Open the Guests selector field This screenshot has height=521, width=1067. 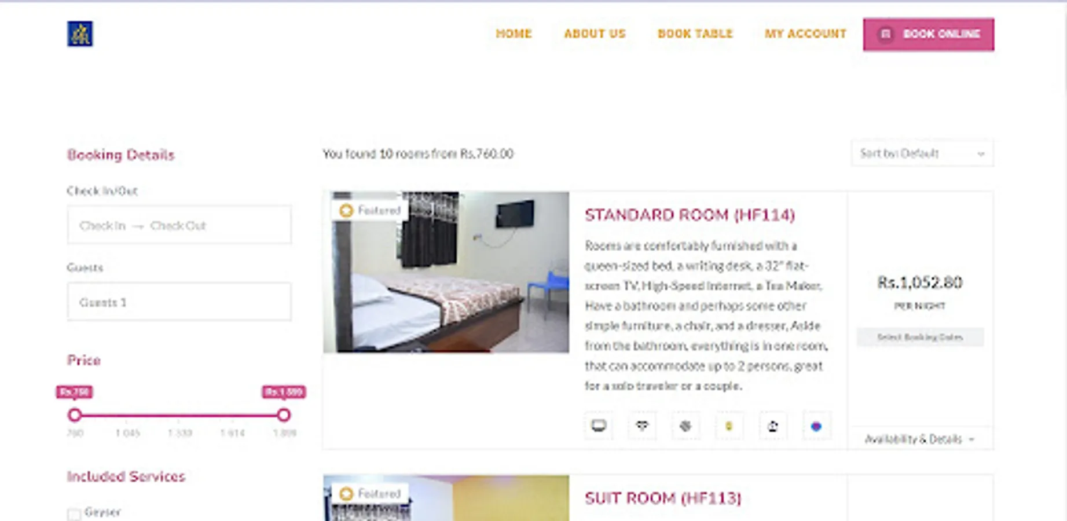pos(179,302)
